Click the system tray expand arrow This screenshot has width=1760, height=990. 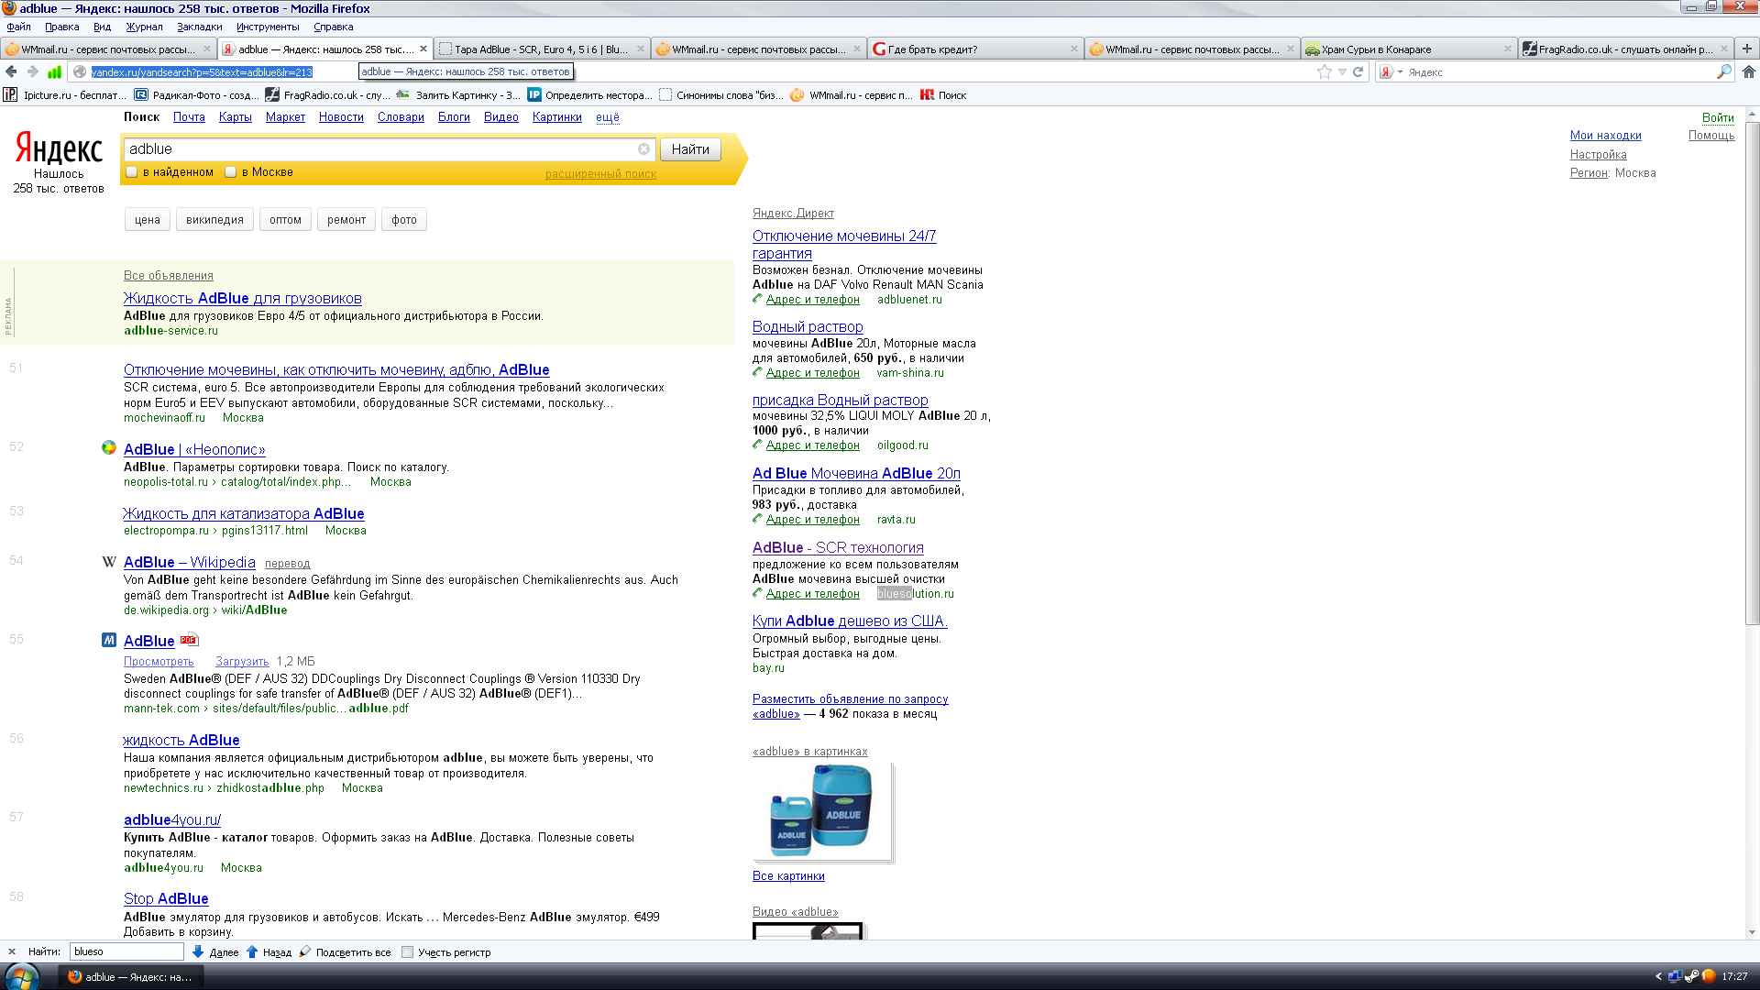(1657, 977)
